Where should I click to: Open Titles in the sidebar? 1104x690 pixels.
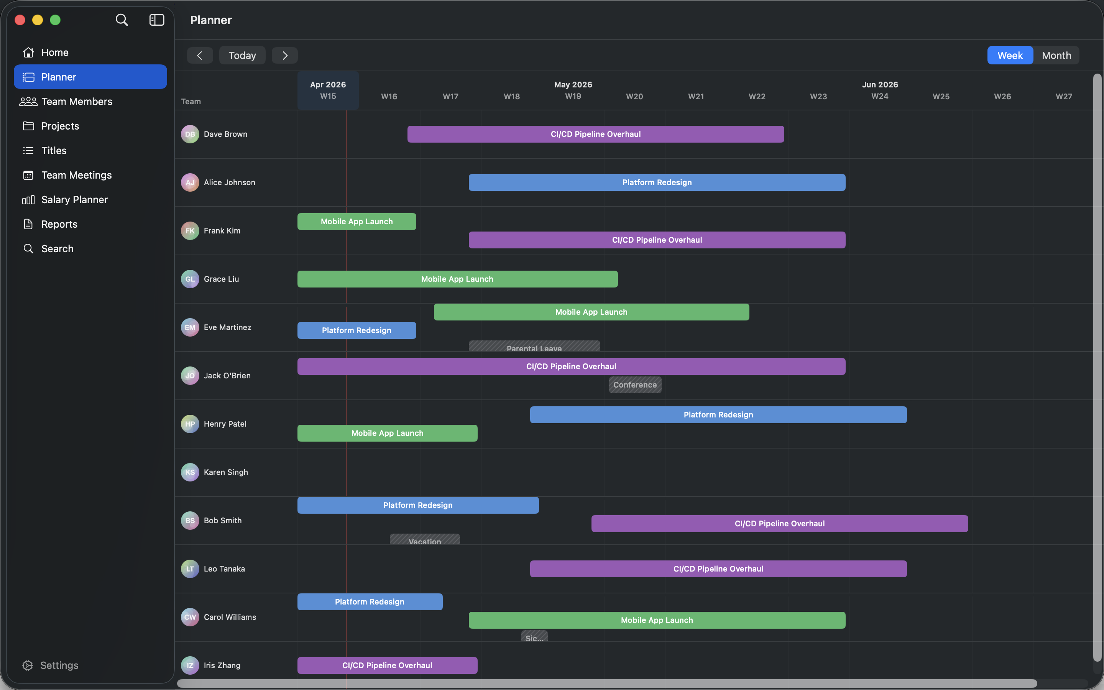click(x=90, y=151)
